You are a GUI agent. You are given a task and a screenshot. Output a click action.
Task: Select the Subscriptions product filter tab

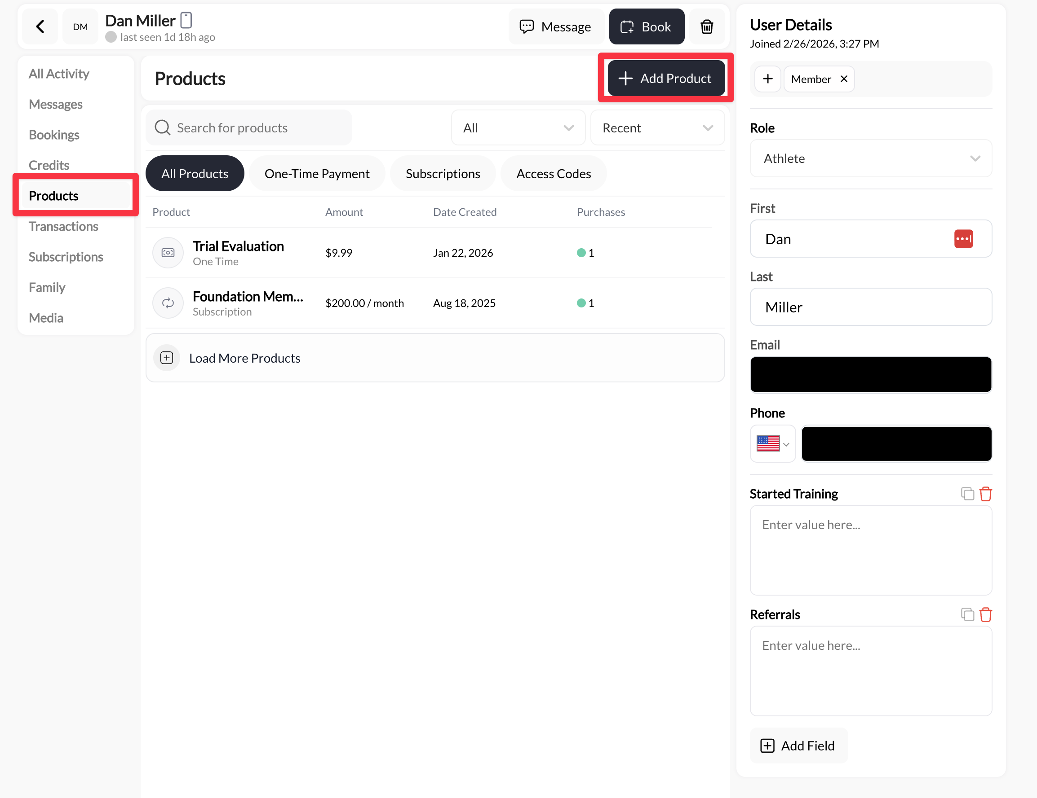[443, 173]
